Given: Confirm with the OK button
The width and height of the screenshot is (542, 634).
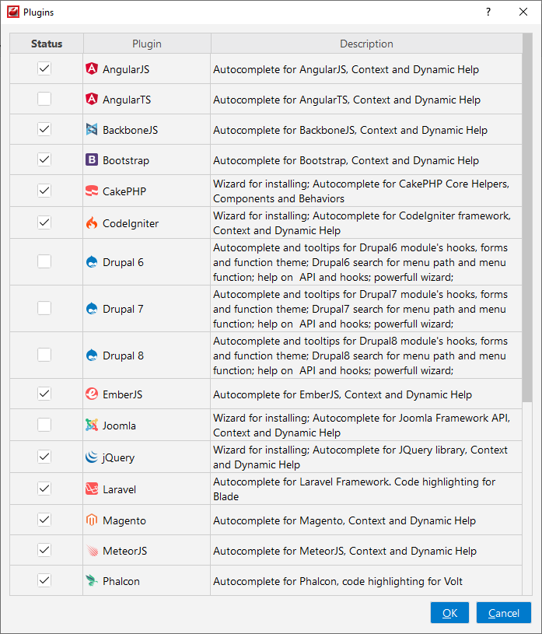Looking at the screenshot, I should click(449, 613).
